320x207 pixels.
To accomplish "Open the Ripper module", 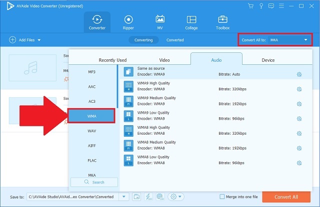I will 128,21.
